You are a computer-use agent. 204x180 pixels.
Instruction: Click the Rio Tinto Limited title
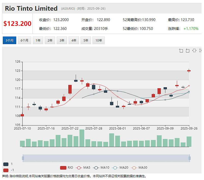click(x=31, y=8)
